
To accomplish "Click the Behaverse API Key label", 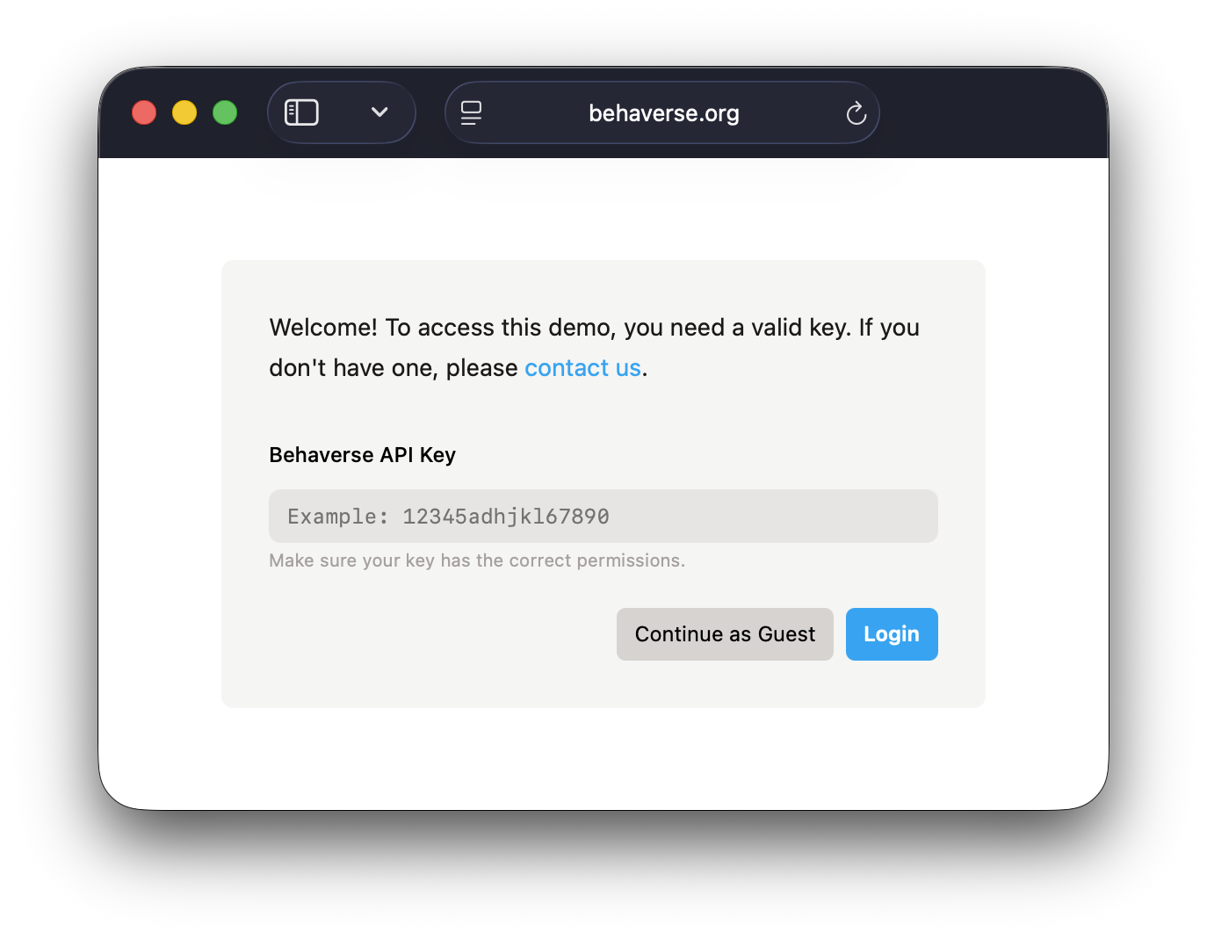I will pyautogui.click(x=362, y=454).
